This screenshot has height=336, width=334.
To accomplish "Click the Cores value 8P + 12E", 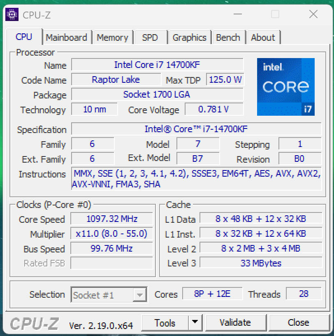I will [x=212, y=294].
